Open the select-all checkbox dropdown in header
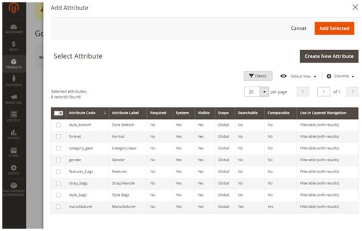Image resolution: width=362 pixels, height=231 pixels. (61, 113)
